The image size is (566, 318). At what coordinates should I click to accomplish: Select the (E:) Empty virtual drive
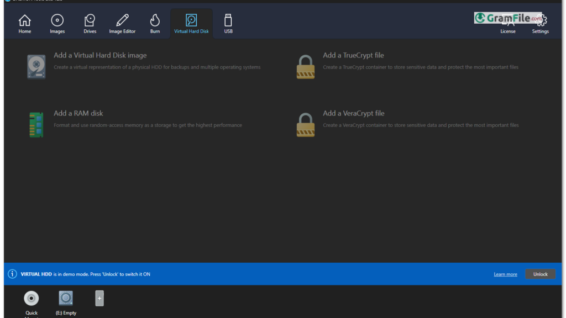click(66, 299)
